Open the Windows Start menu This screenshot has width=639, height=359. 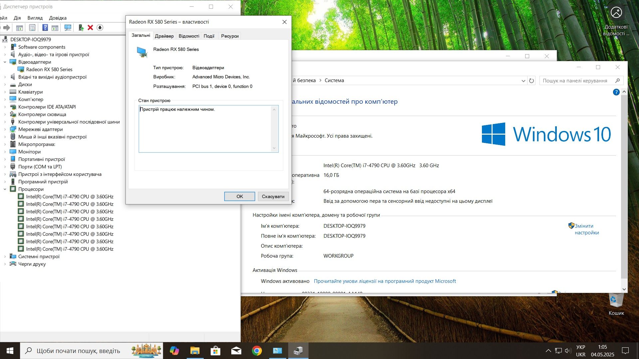coord(10,351)
